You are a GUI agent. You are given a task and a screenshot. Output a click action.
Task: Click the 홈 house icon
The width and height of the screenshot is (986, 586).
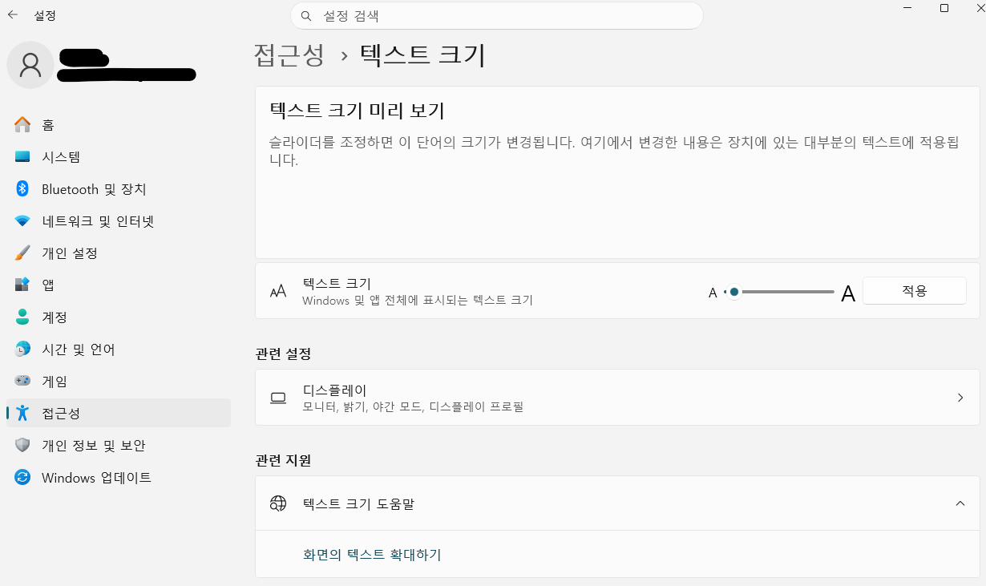pyautogui.click(x=22, y=125)
